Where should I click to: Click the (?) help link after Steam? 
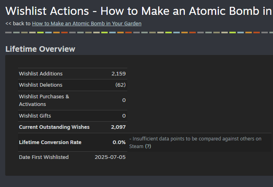[x=148, y=146]
